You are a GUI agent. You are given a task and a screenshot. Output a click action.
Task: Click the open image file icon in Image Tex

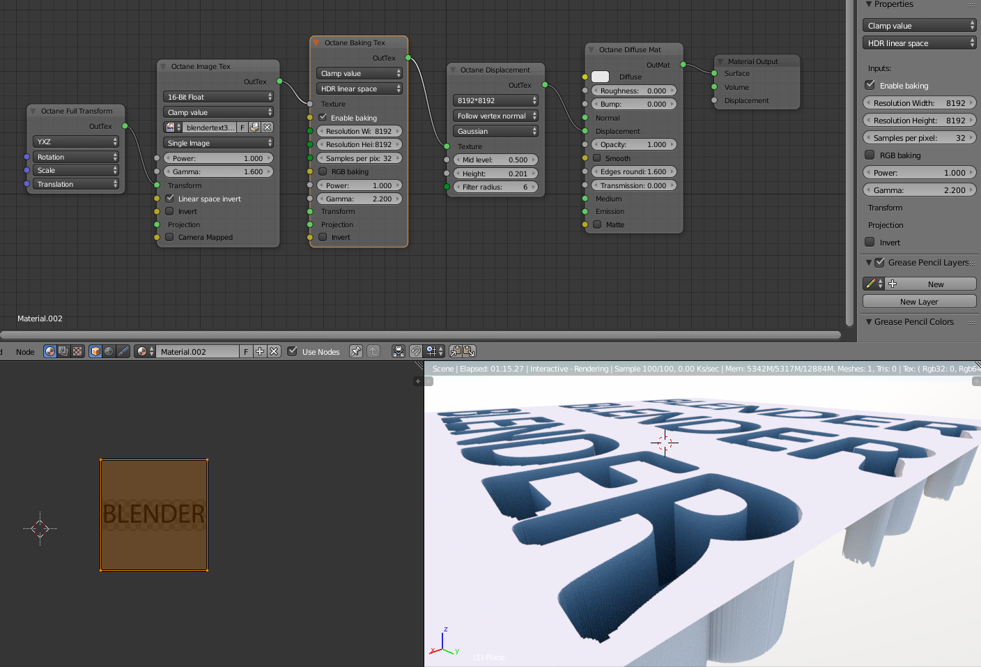tap(254, 128)
